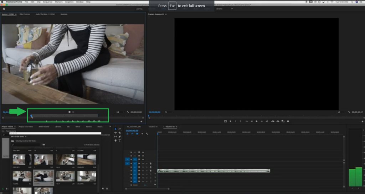Open Source panel menu
Screen dimensions: 365x194
pyautogui.click(x=16, y=14)
